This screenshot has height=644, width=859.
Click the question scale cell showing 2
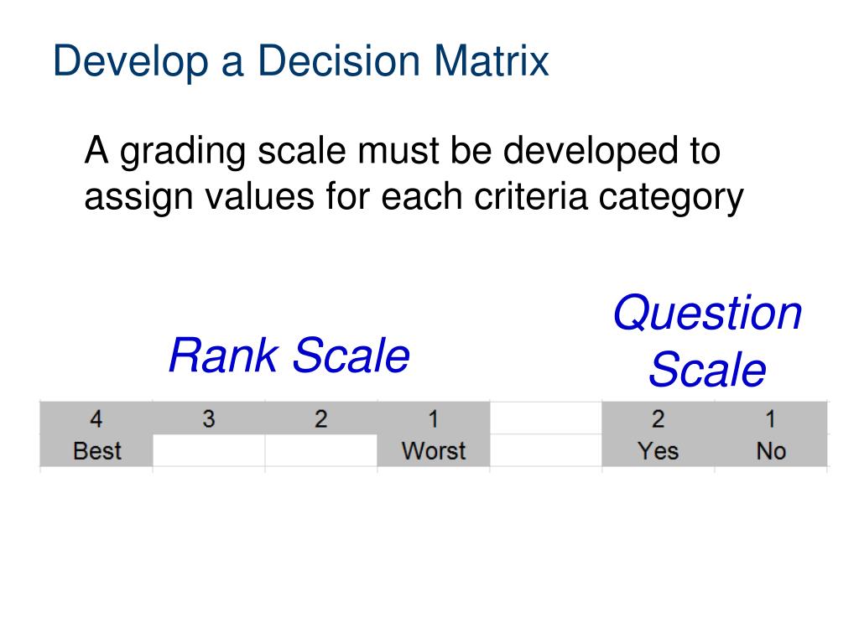[658, 418]
